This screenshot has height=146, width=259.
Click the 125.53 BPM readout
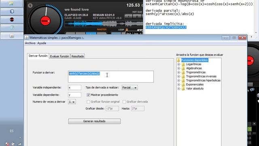coord(133,5)
